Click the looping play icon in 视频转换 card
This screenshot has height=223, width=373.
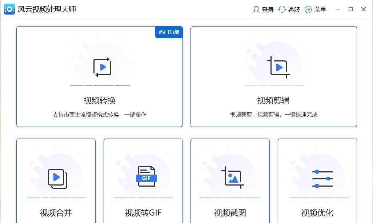pos(102,67)
